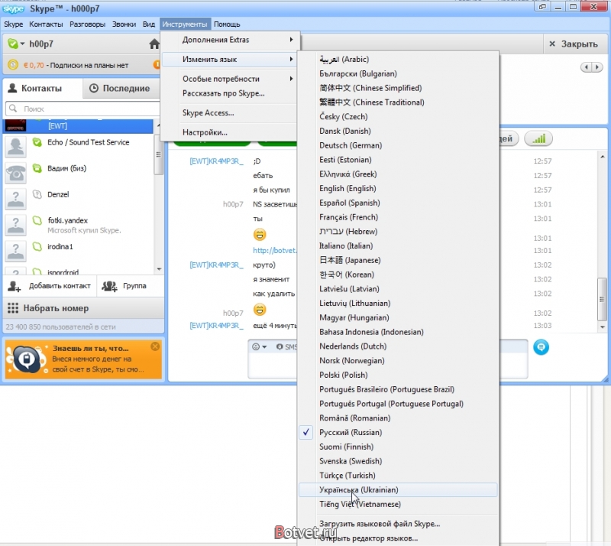The height and width of the screenshot is (546, 611).
Task: Click the phone avatar of Вадим (биз)
Action: click(15, 173)
